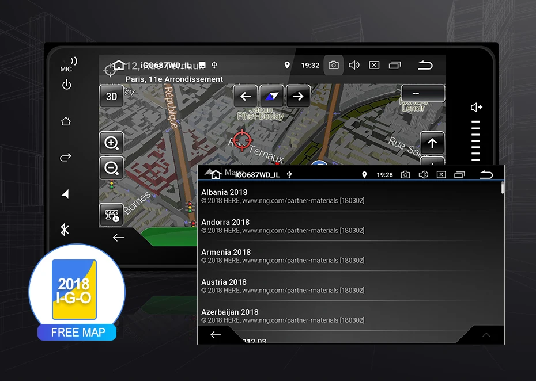Increase volume with speaker plus icon
The image size is (536, 382).
click(x=476, y=108)
